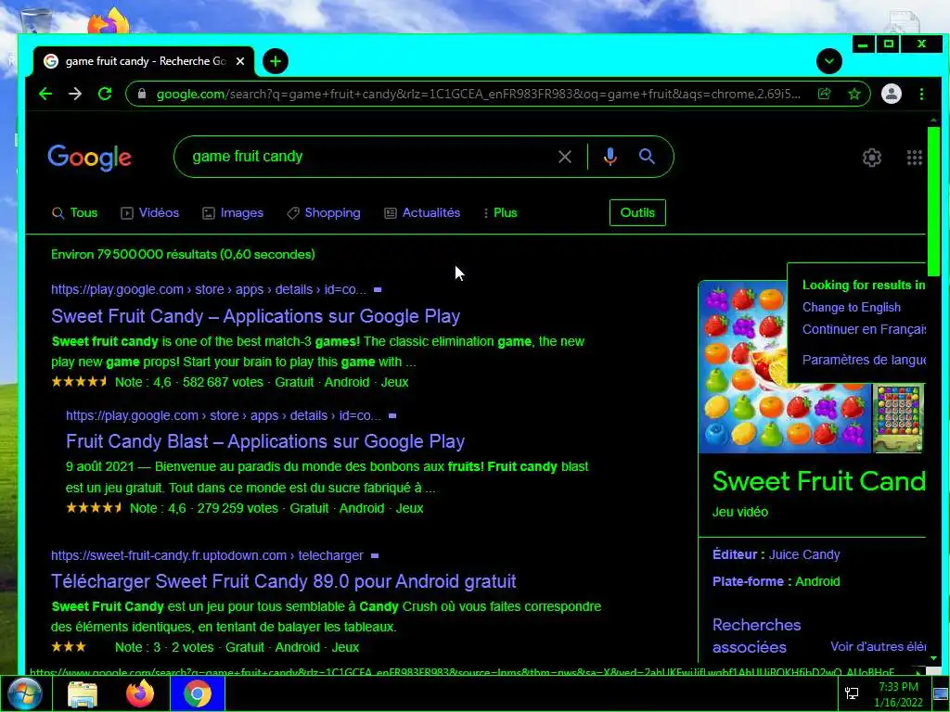Open Firefox from the taskbar
This screenshot has width=950, height=712.
(x=140, y=693)
